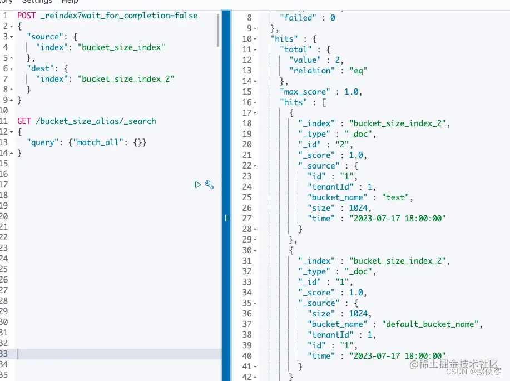
Task: Click "_index" value on output line 18
Action: pos(398,123)
